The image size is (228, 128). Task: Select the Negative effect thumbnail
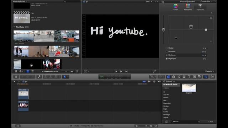click(x=189, y=88)
